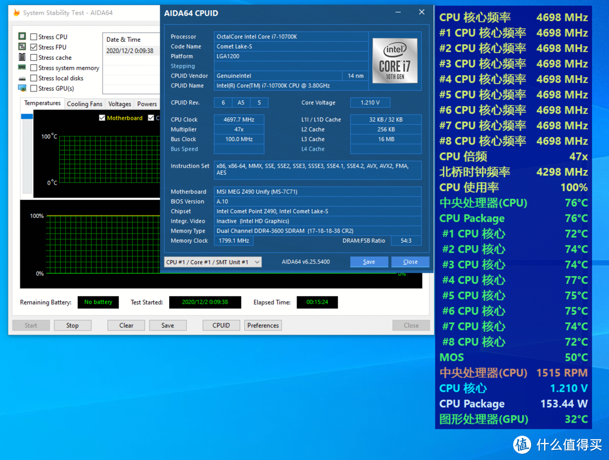Toggle the checkbox right of Motherboard in graph
This screenshot has width=609, height=460.
(x=151, y=118)
